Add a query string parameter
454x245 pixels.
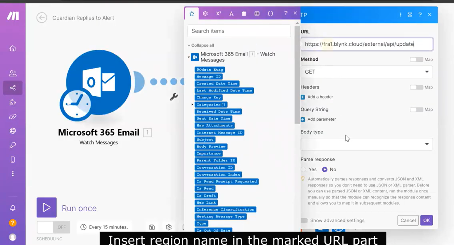[303, 119]
